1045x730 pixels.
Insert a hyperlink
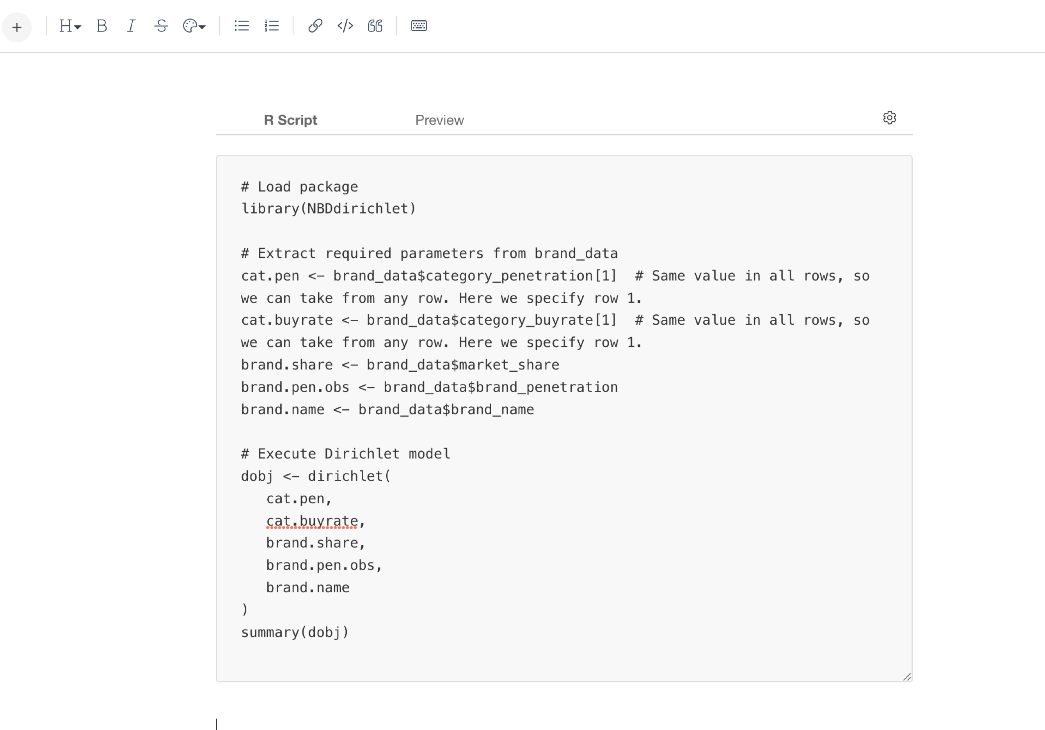point(315,26)
